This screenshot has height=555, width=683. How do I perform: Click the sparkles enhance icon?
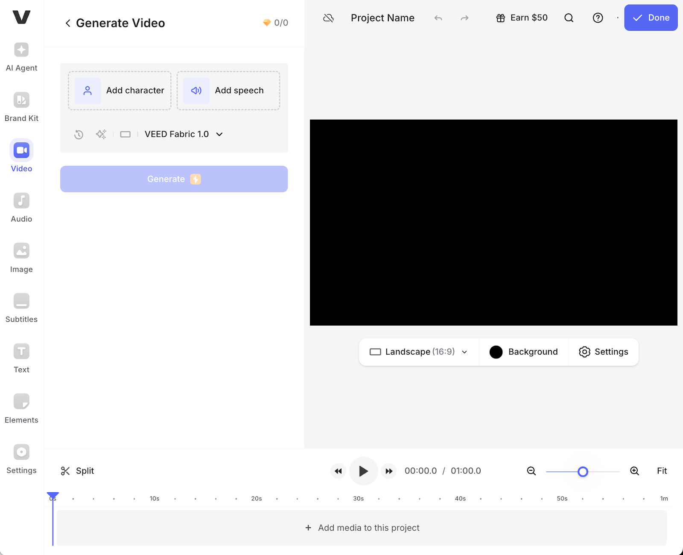pyautogui.click(x=101, y=134)
